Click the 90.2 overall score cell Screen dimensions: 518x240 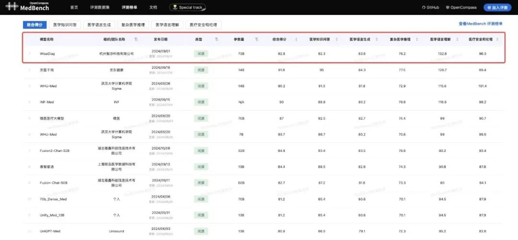[282, 86]
